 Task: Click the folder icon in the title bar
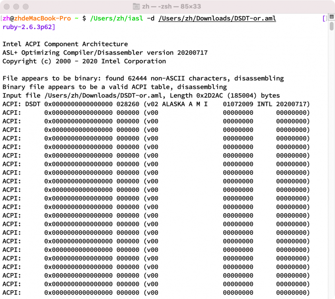pyautogui.click(x=136, y=6)
